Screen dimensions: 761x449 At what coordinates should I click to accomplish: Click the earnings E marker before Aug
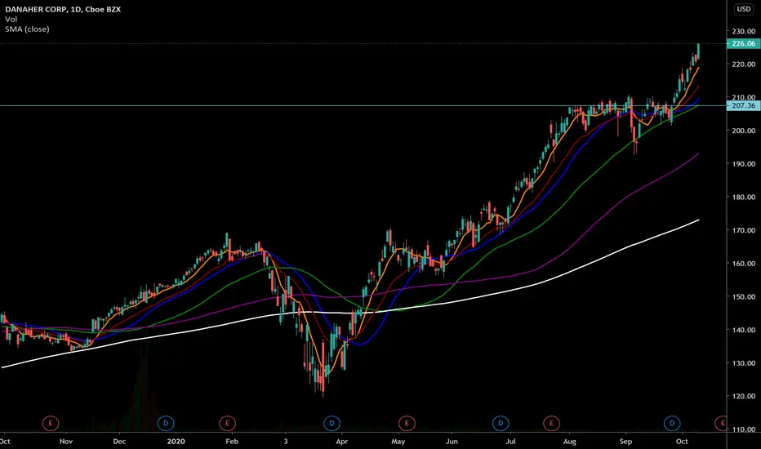(551, 423)
